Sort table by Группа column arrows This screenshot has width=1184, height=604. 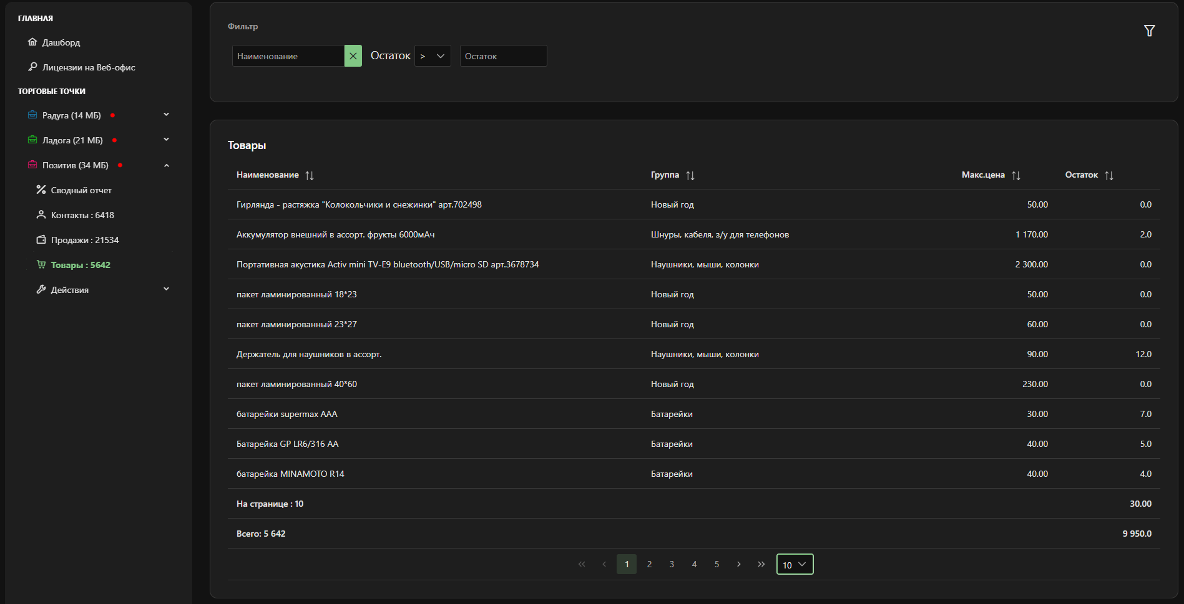690,176
